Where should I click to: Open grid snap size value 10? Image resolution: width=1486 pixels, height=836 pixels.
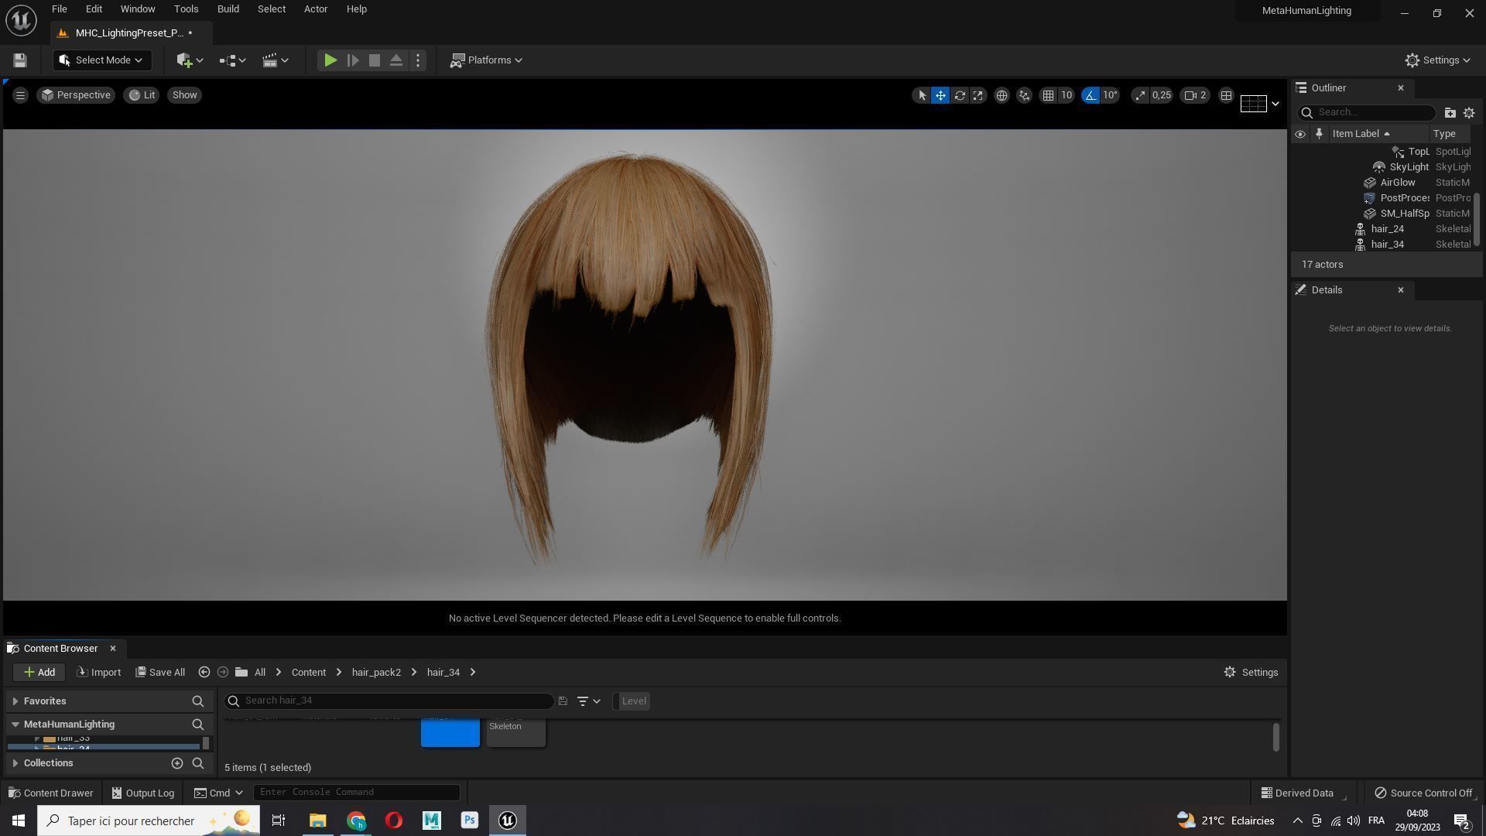coord(1067,95)
